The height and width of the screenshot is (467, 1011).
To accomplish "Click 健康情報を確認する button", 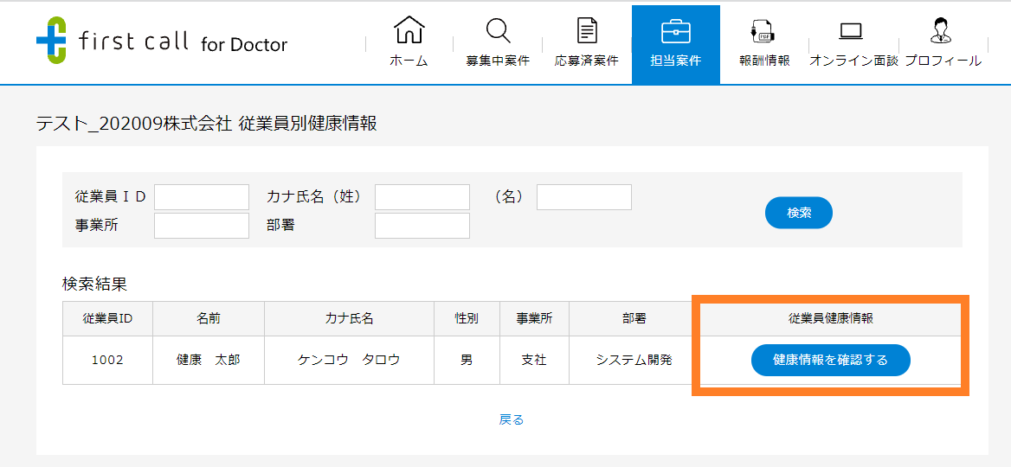I will point(830,360).
